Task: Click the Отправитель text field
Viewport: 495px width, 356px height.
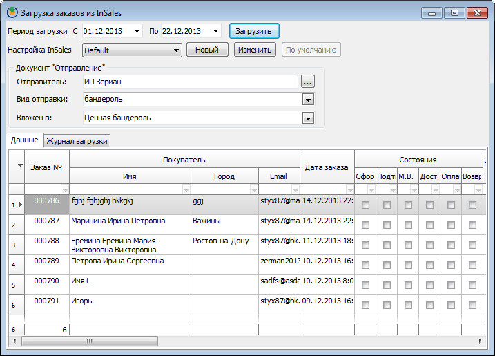Action: click(193, 82)
